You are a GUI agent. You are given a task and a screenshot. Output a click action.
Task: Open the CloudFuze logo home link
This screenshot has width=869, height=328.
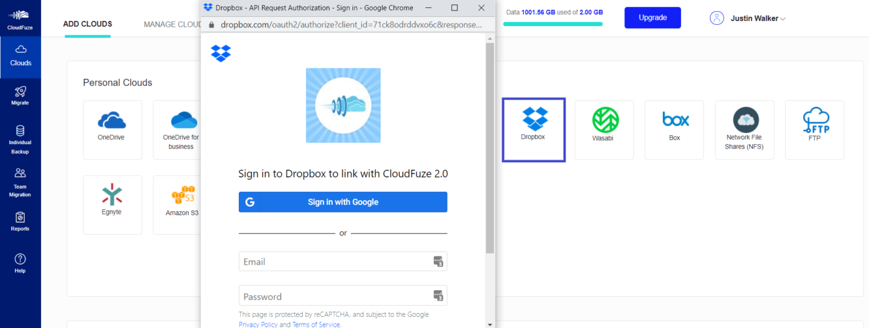pos(20,19)
